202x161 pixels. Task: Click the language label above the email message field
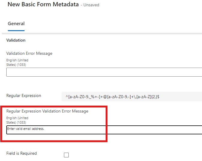(x=17, y=120)
